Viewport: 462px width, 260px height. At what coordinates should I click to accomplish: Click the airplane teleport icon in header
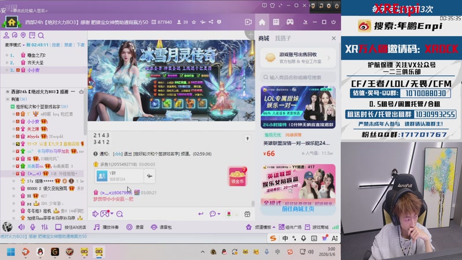point(203,22)
